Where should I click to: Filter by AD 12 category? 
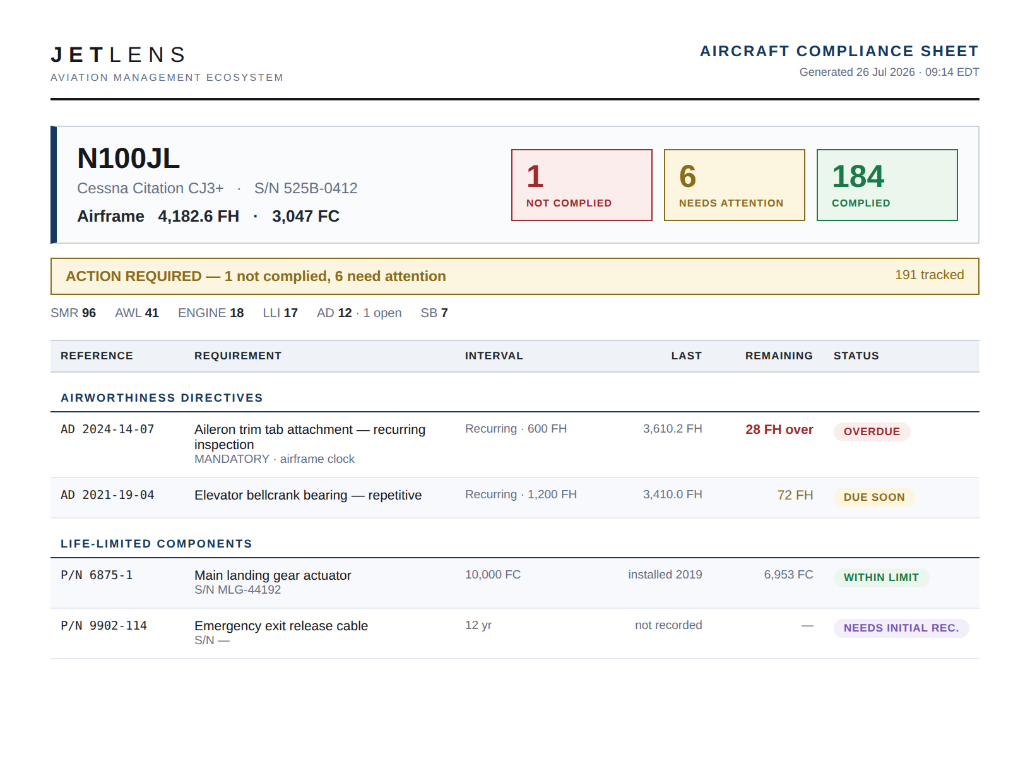pyautogui.click(x=359, y=313)
